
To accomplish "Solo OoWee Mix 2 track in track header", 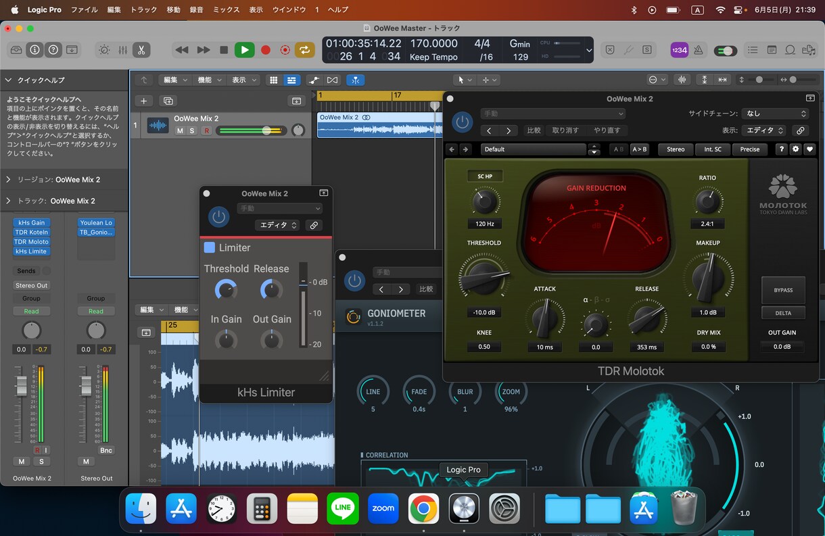I will click(192, 130).
